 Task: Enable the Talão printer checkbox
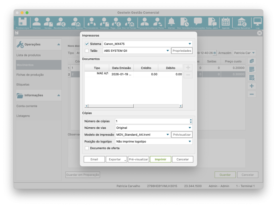(87, 51)
